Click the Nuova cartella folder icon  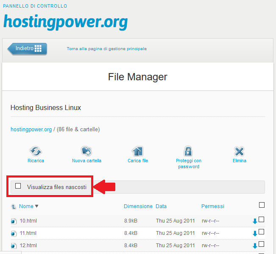click(x=86, y=151)
